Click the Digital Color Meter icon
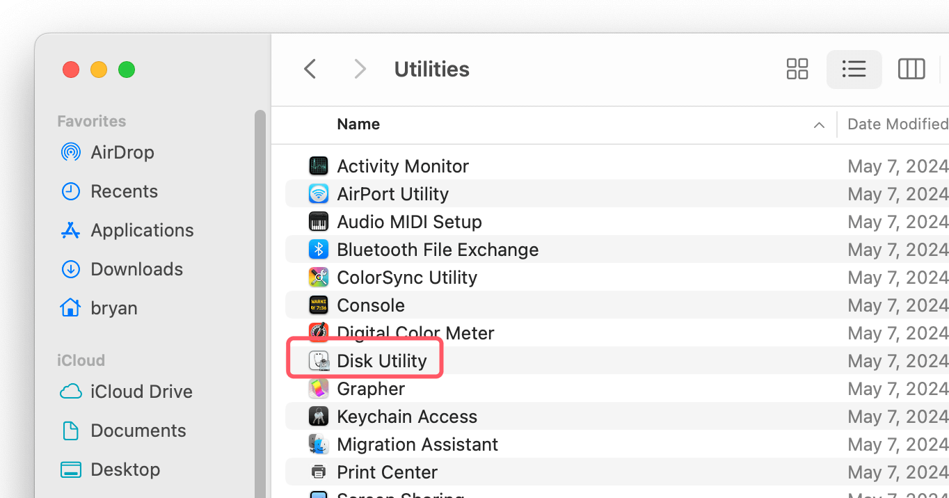 (x=318, y=332)
